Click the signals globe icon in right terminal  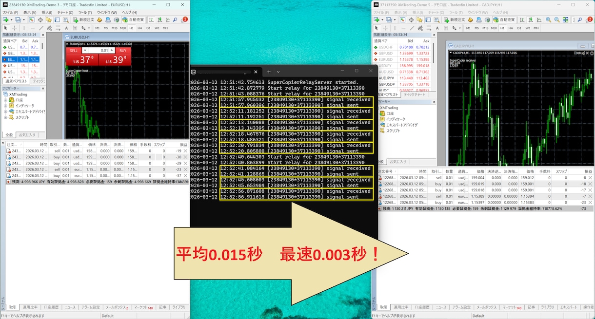point(487,20)
